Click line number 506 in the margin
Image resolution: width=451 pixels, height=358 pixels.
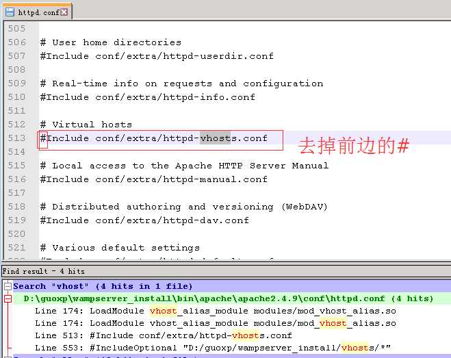[x=16, y=42]
